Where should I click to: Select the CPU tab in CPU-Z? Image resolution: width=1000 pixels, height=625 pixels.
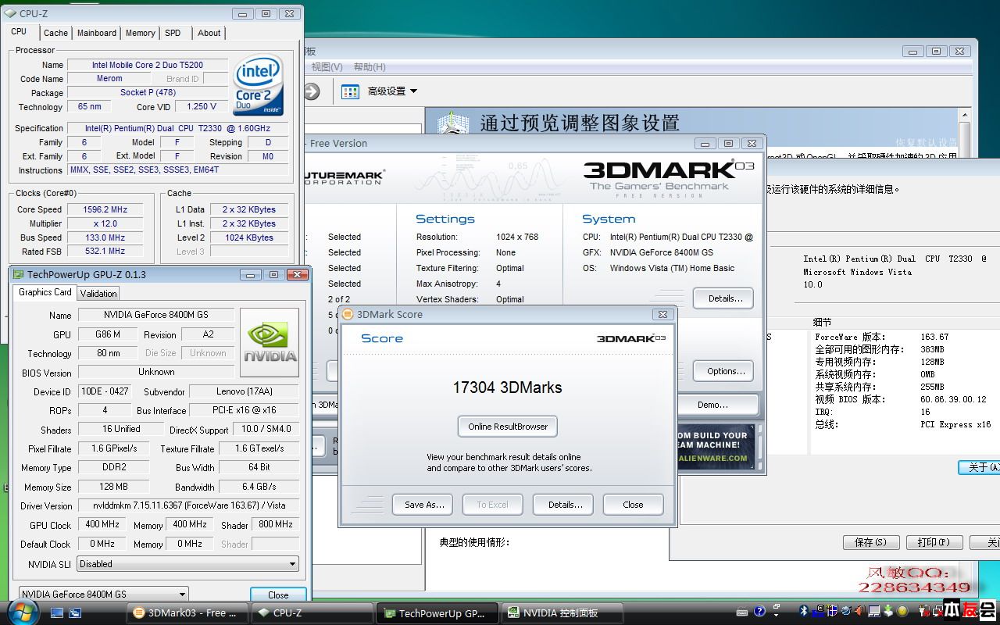point(19,32)
